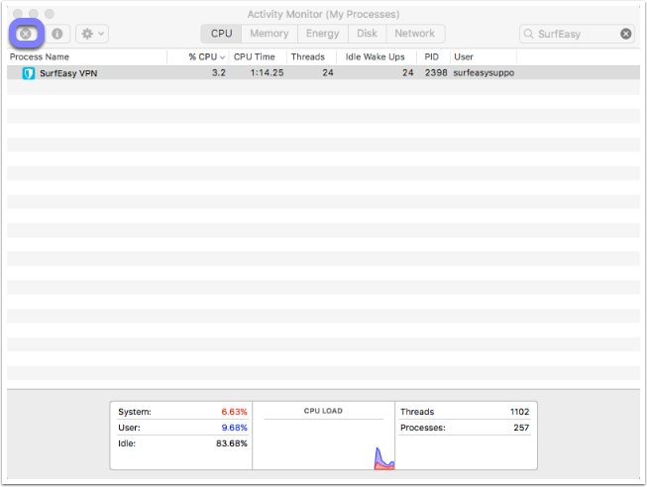Screen dimensions: 647x487
Task: Select the SurfEasy VPN process row
Action: 323,73
